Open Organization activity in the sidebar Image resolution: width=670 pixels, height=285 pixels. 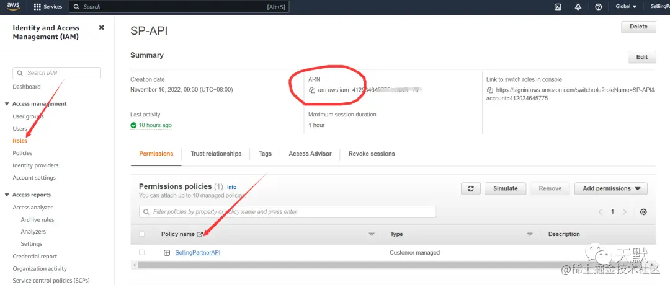pos(40,269)
